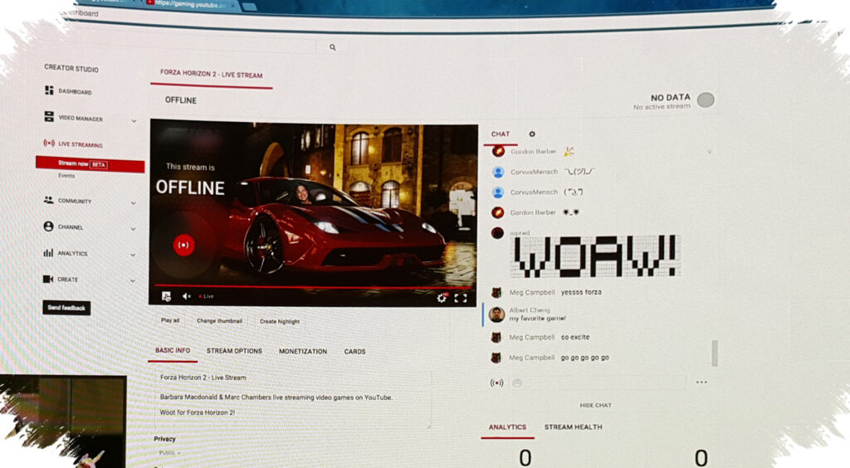Click the offline stream video preview
Image resolution: width=850 pixels, height=468 pixels.
coord(313,213)
